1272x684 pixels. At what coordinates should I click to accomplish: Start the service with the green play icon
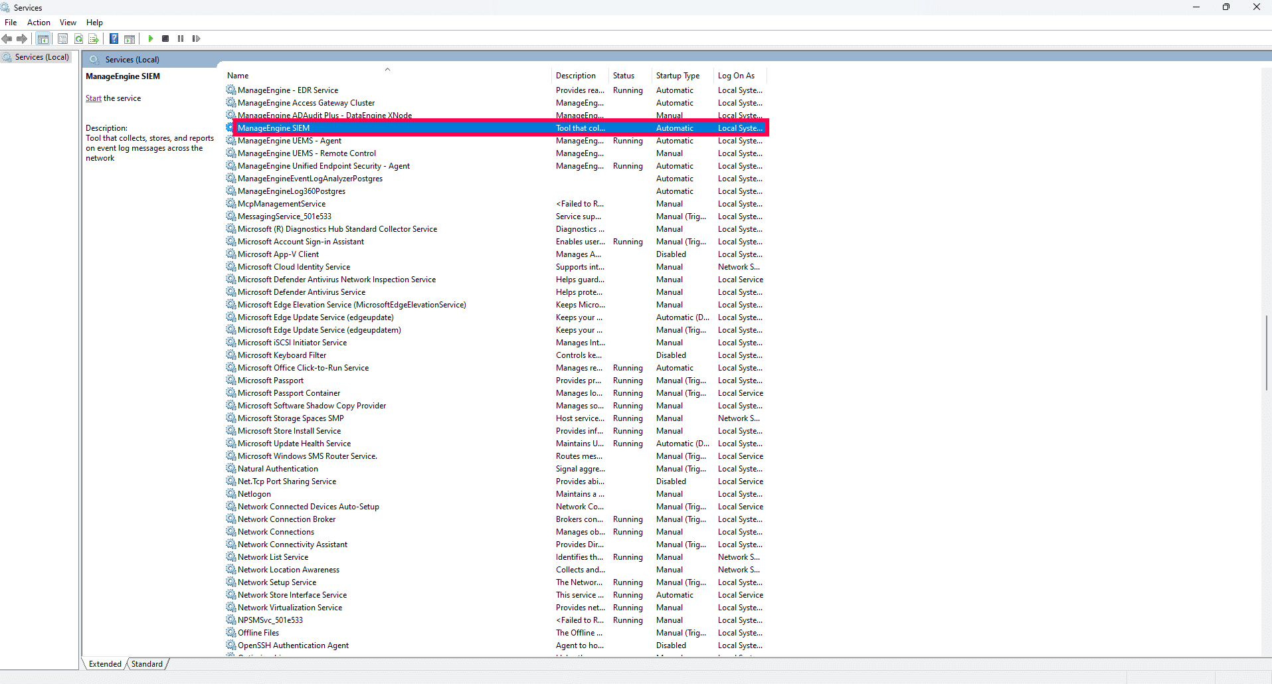click(x=151, y=39)
